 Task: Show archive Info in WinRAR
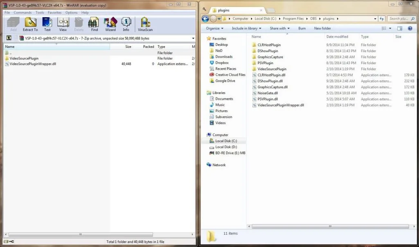pyautogui.click(x=126, y=24)
